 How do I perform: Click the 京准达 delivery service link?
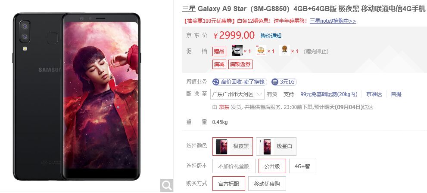(x=374, y=94)
